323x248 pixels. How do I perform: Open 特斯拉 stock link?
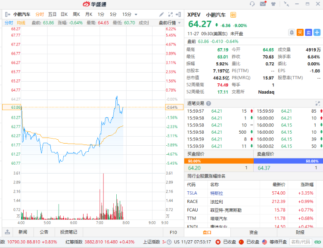point(217,193)
